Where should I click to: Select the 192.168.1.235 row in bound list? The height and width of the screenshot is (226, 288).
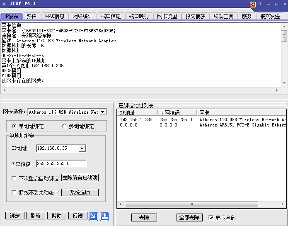(x=201, y=119)
